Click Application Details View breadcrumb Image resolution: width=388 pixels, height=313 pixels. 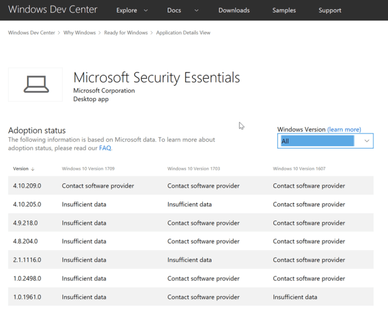point(183,33)
